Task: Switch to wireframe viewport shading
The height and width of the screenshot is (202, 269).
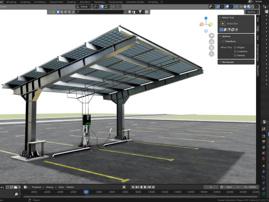Action: pos(241,7)
